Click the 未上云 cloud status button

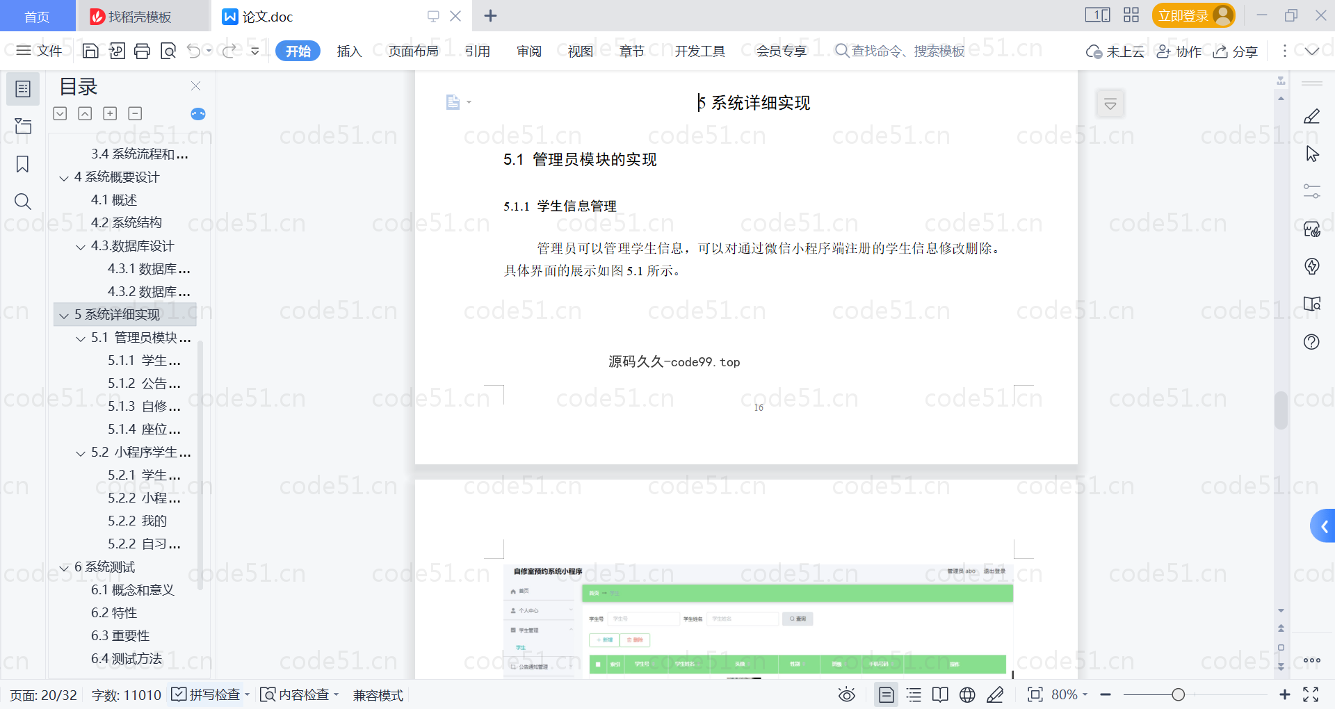1115,51
